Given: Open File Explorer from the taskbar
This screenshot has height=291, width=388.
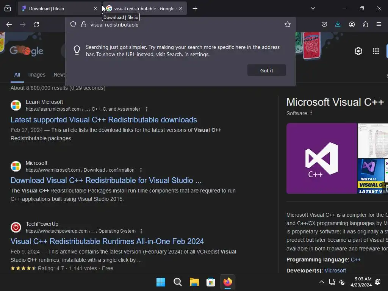Looking at the screenshot, I should point(194,282).
